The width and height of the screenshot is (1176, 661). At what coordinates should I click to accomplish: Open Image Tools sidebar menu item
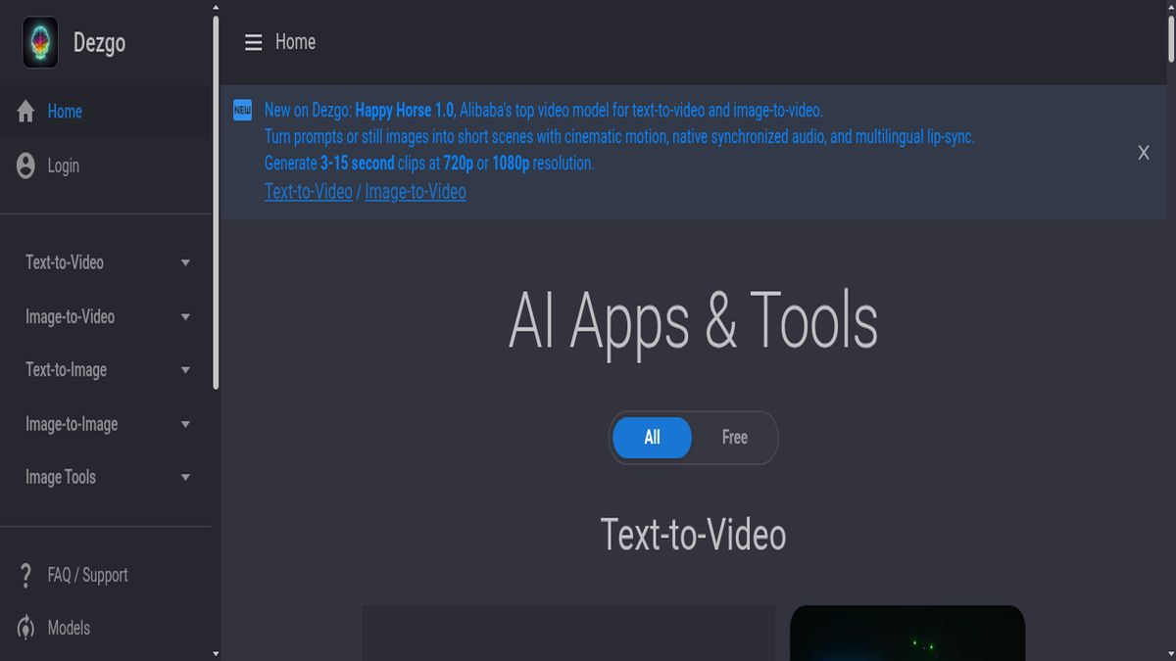106,478
